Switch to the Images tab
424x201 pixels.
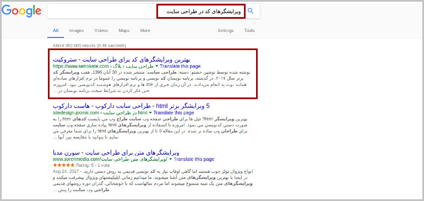point(76,31)
